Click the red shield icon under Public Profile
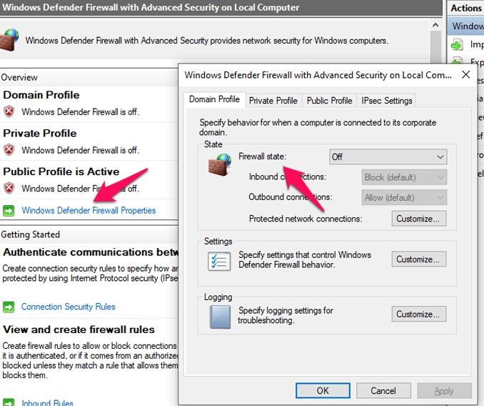 pyautogui.click(x=9, y=188)
